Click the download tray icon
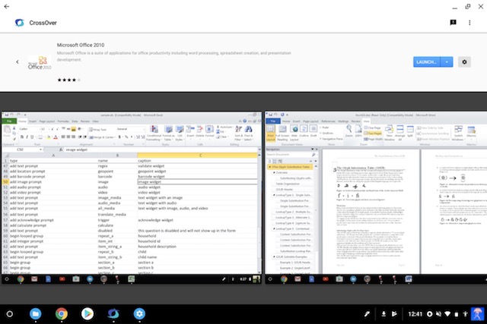This screenshot has height=324, width=487. click(x=384, y=314)
